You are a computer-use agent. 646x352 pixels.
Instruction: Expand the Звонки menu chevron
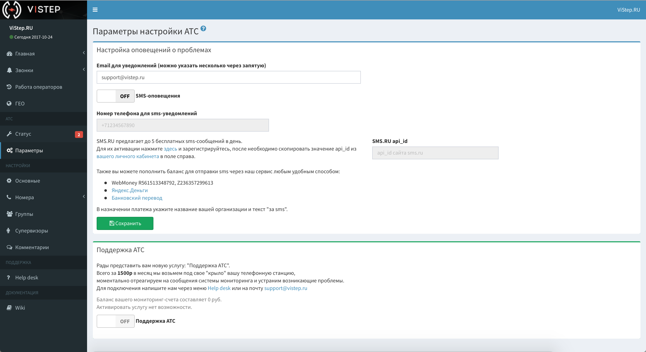click(84, 69)
